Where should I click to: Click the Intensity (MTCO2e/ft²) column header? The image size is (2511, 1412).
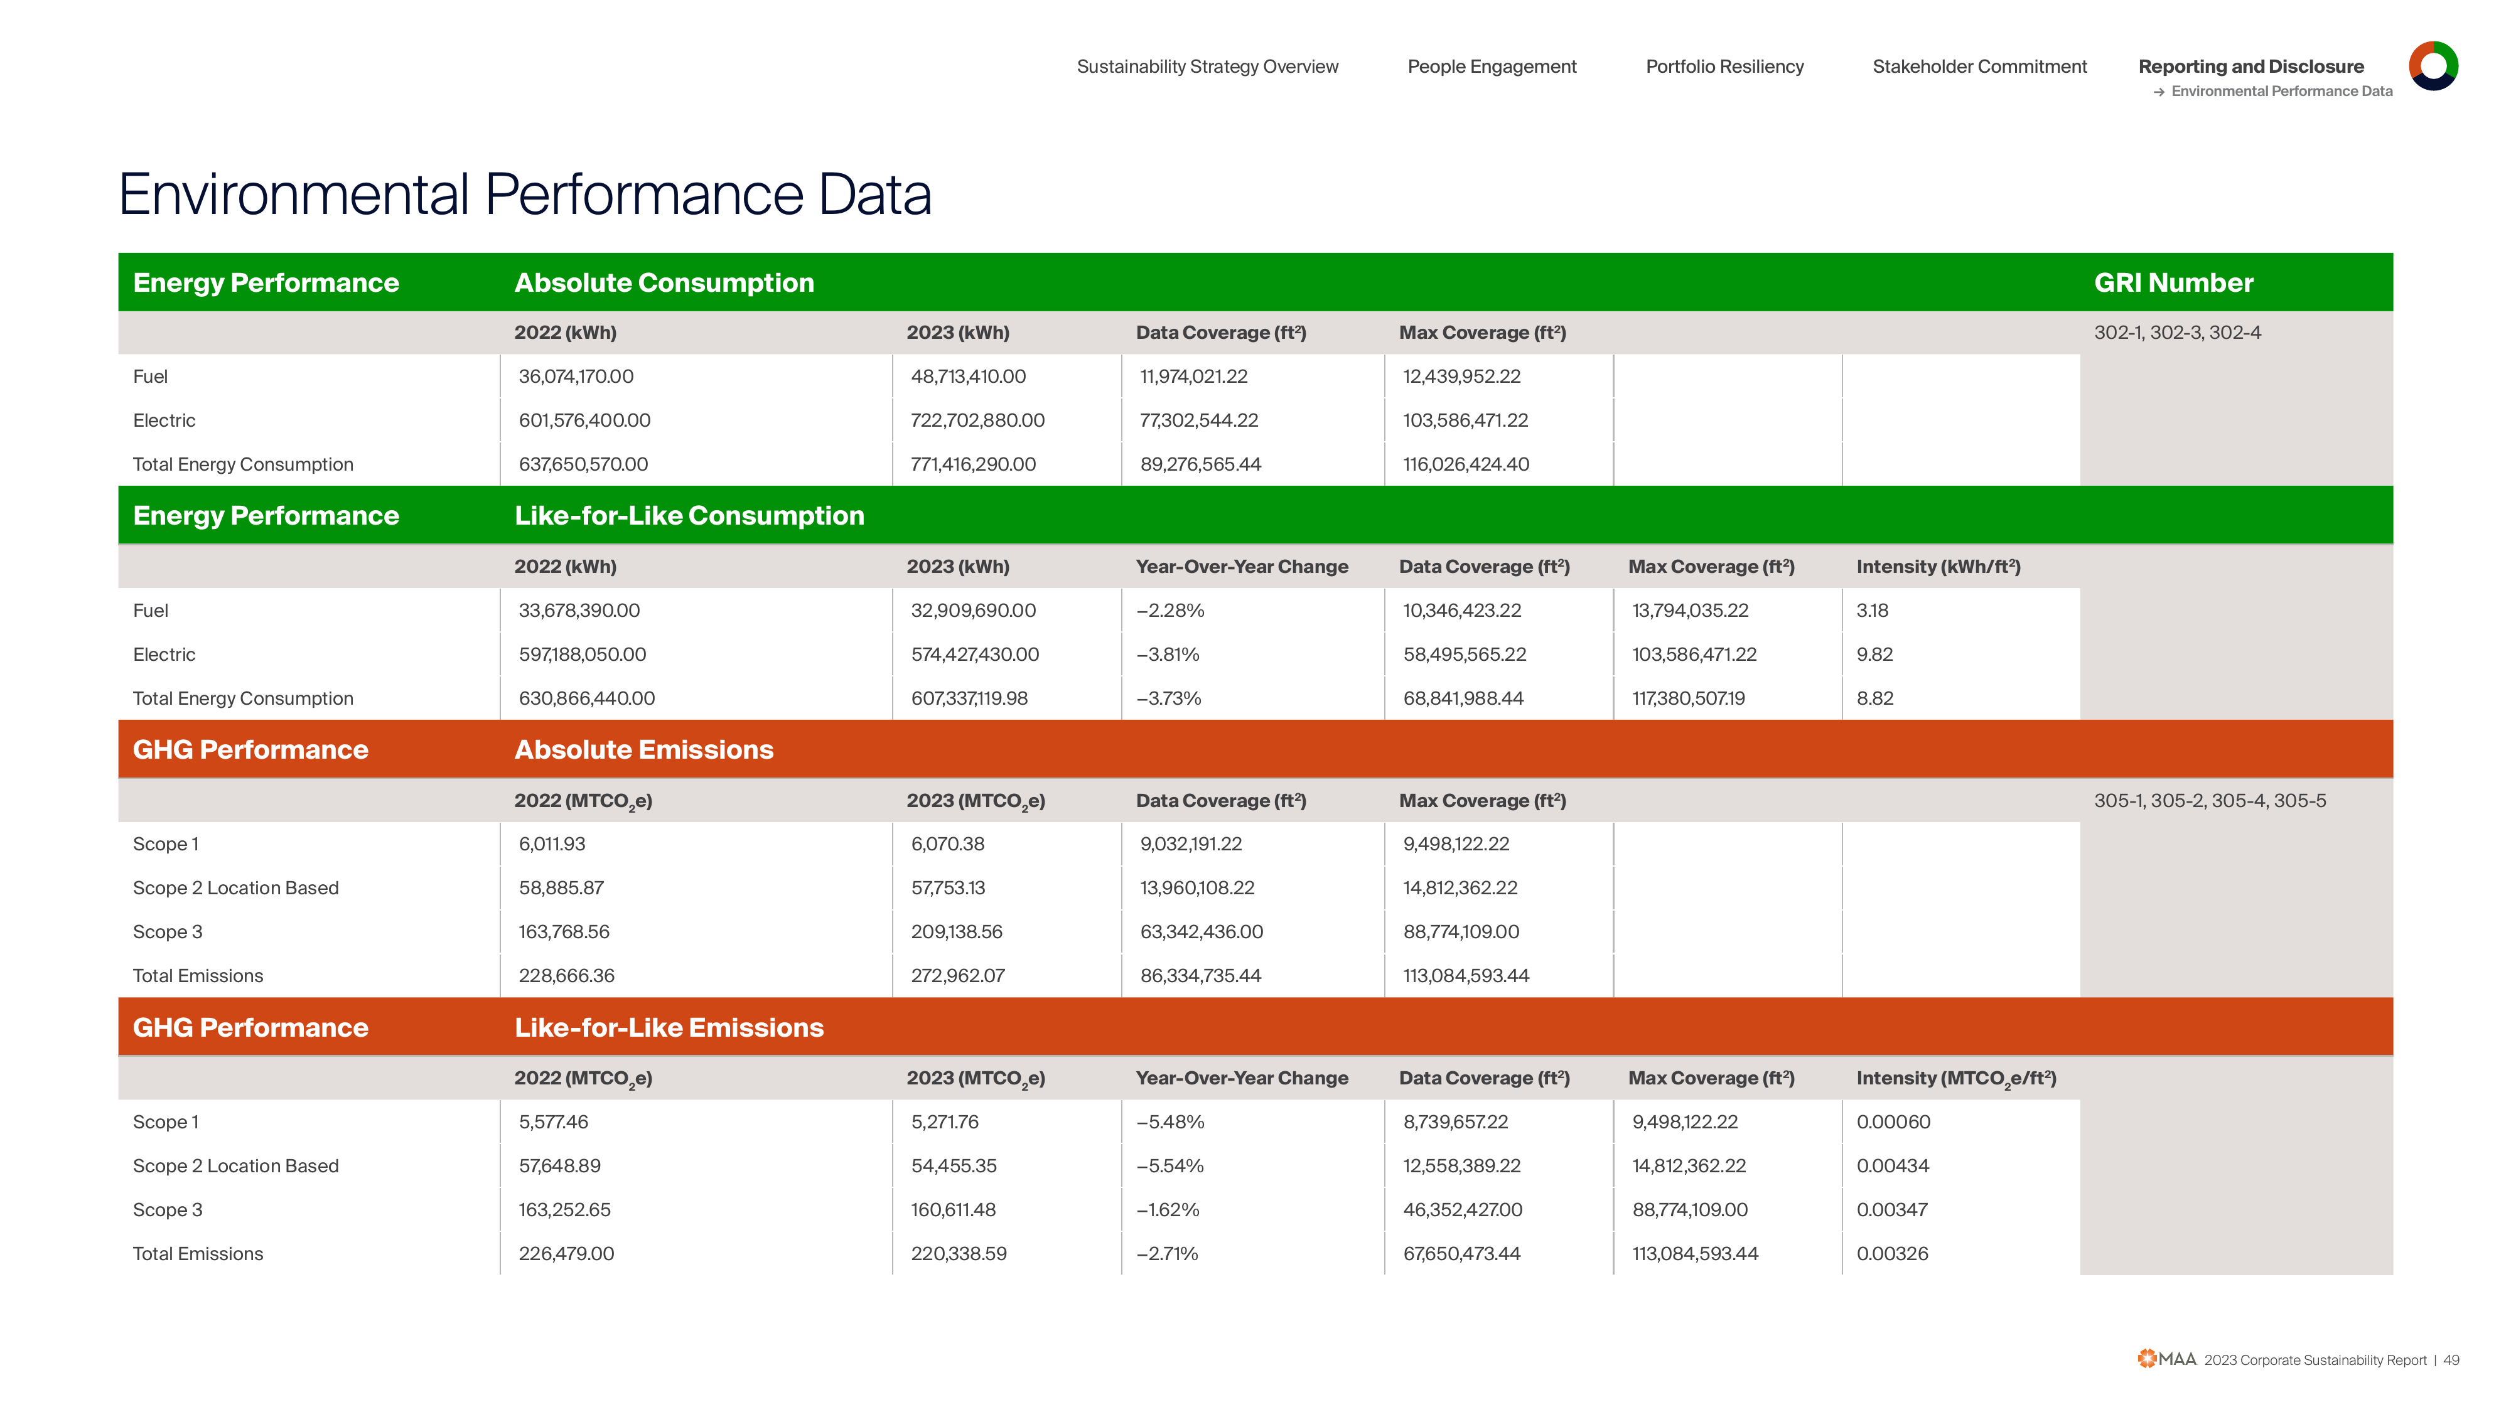coord(1956,1078)
